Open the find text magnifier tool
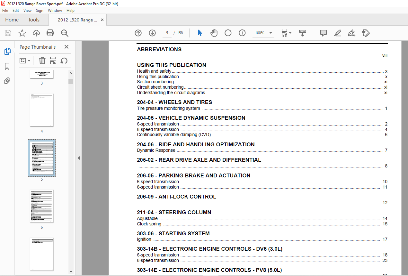 pyautogui.click(x=65, y=33)
